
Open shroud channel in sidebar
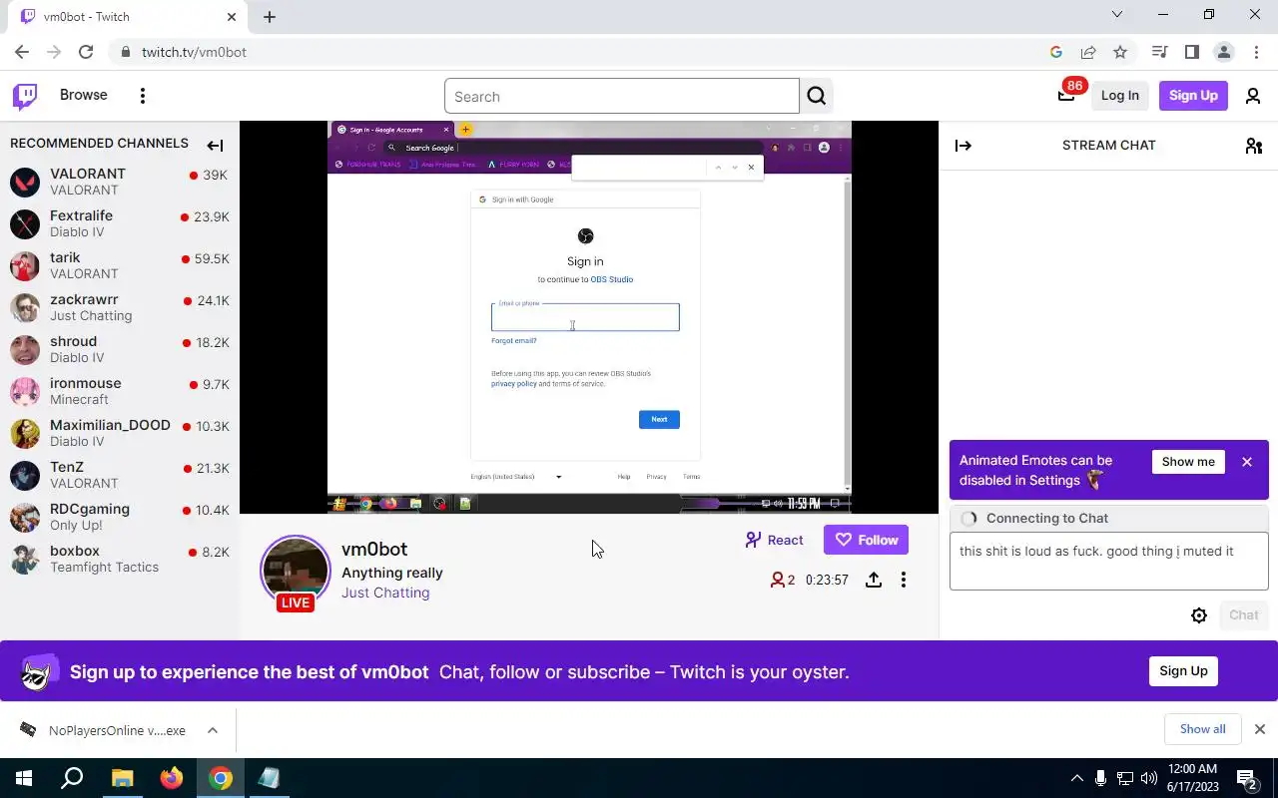120,349
